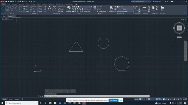
Task: Click Make Current layer button
Action: (x=86, y=9)
